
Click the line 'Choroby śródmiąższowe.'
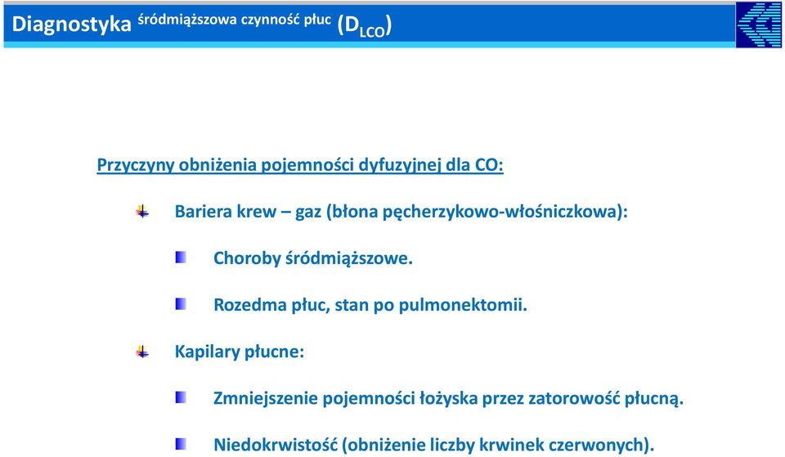[313, 258]
